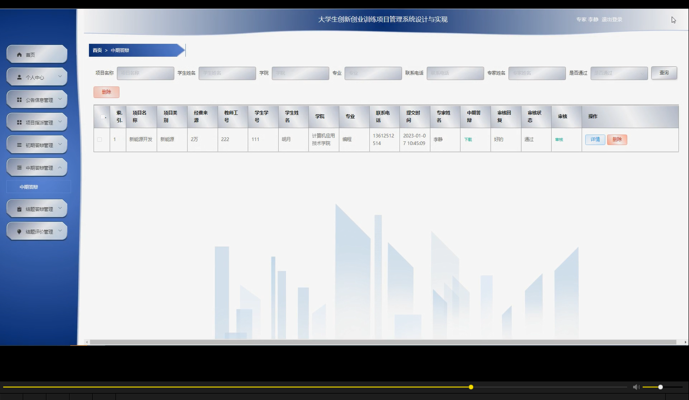Click the 首页 breadcrumb link
Screen dimensions: 689x400
97,50
